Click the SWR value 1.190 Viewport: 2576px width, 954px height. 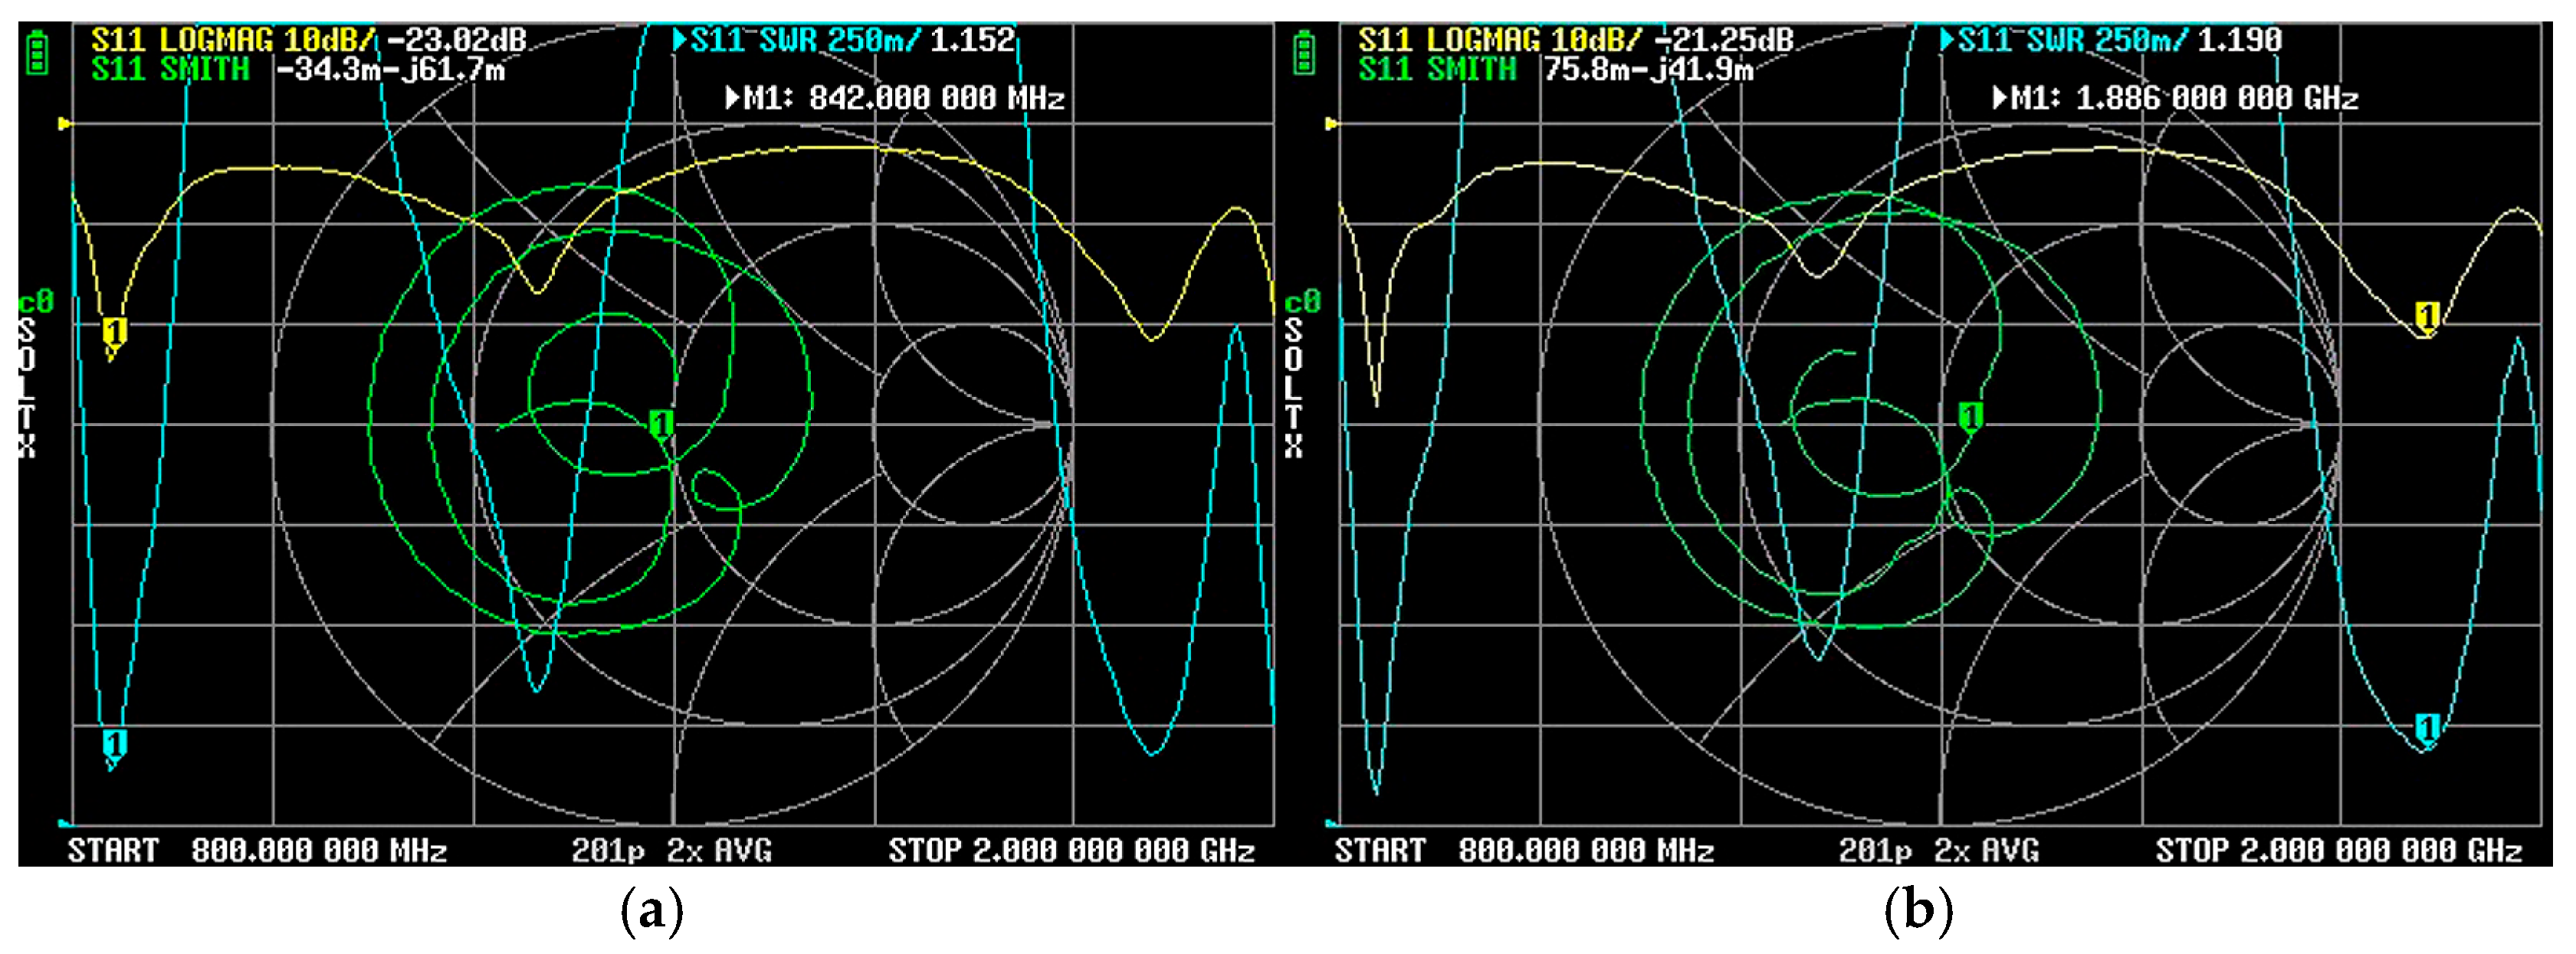pos(2240,40)
